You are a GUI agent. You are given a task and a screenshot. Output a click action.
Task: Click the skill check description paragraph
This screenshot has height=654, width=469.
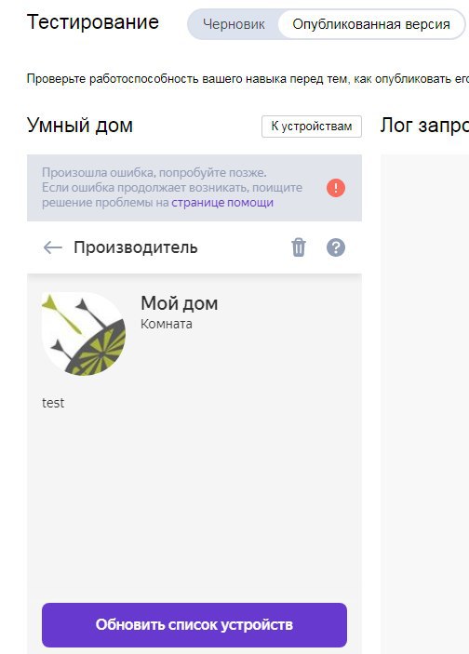(248, 78)
